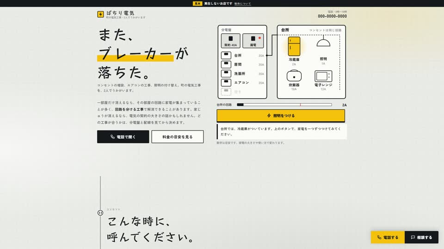
Task: Click the floating 電話する button
Action: click(x=388, y=237)
